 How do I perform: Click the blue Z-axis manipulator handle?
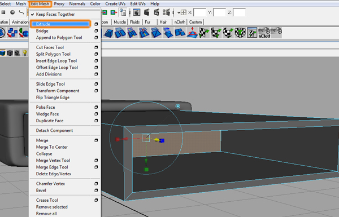[162, 141]
